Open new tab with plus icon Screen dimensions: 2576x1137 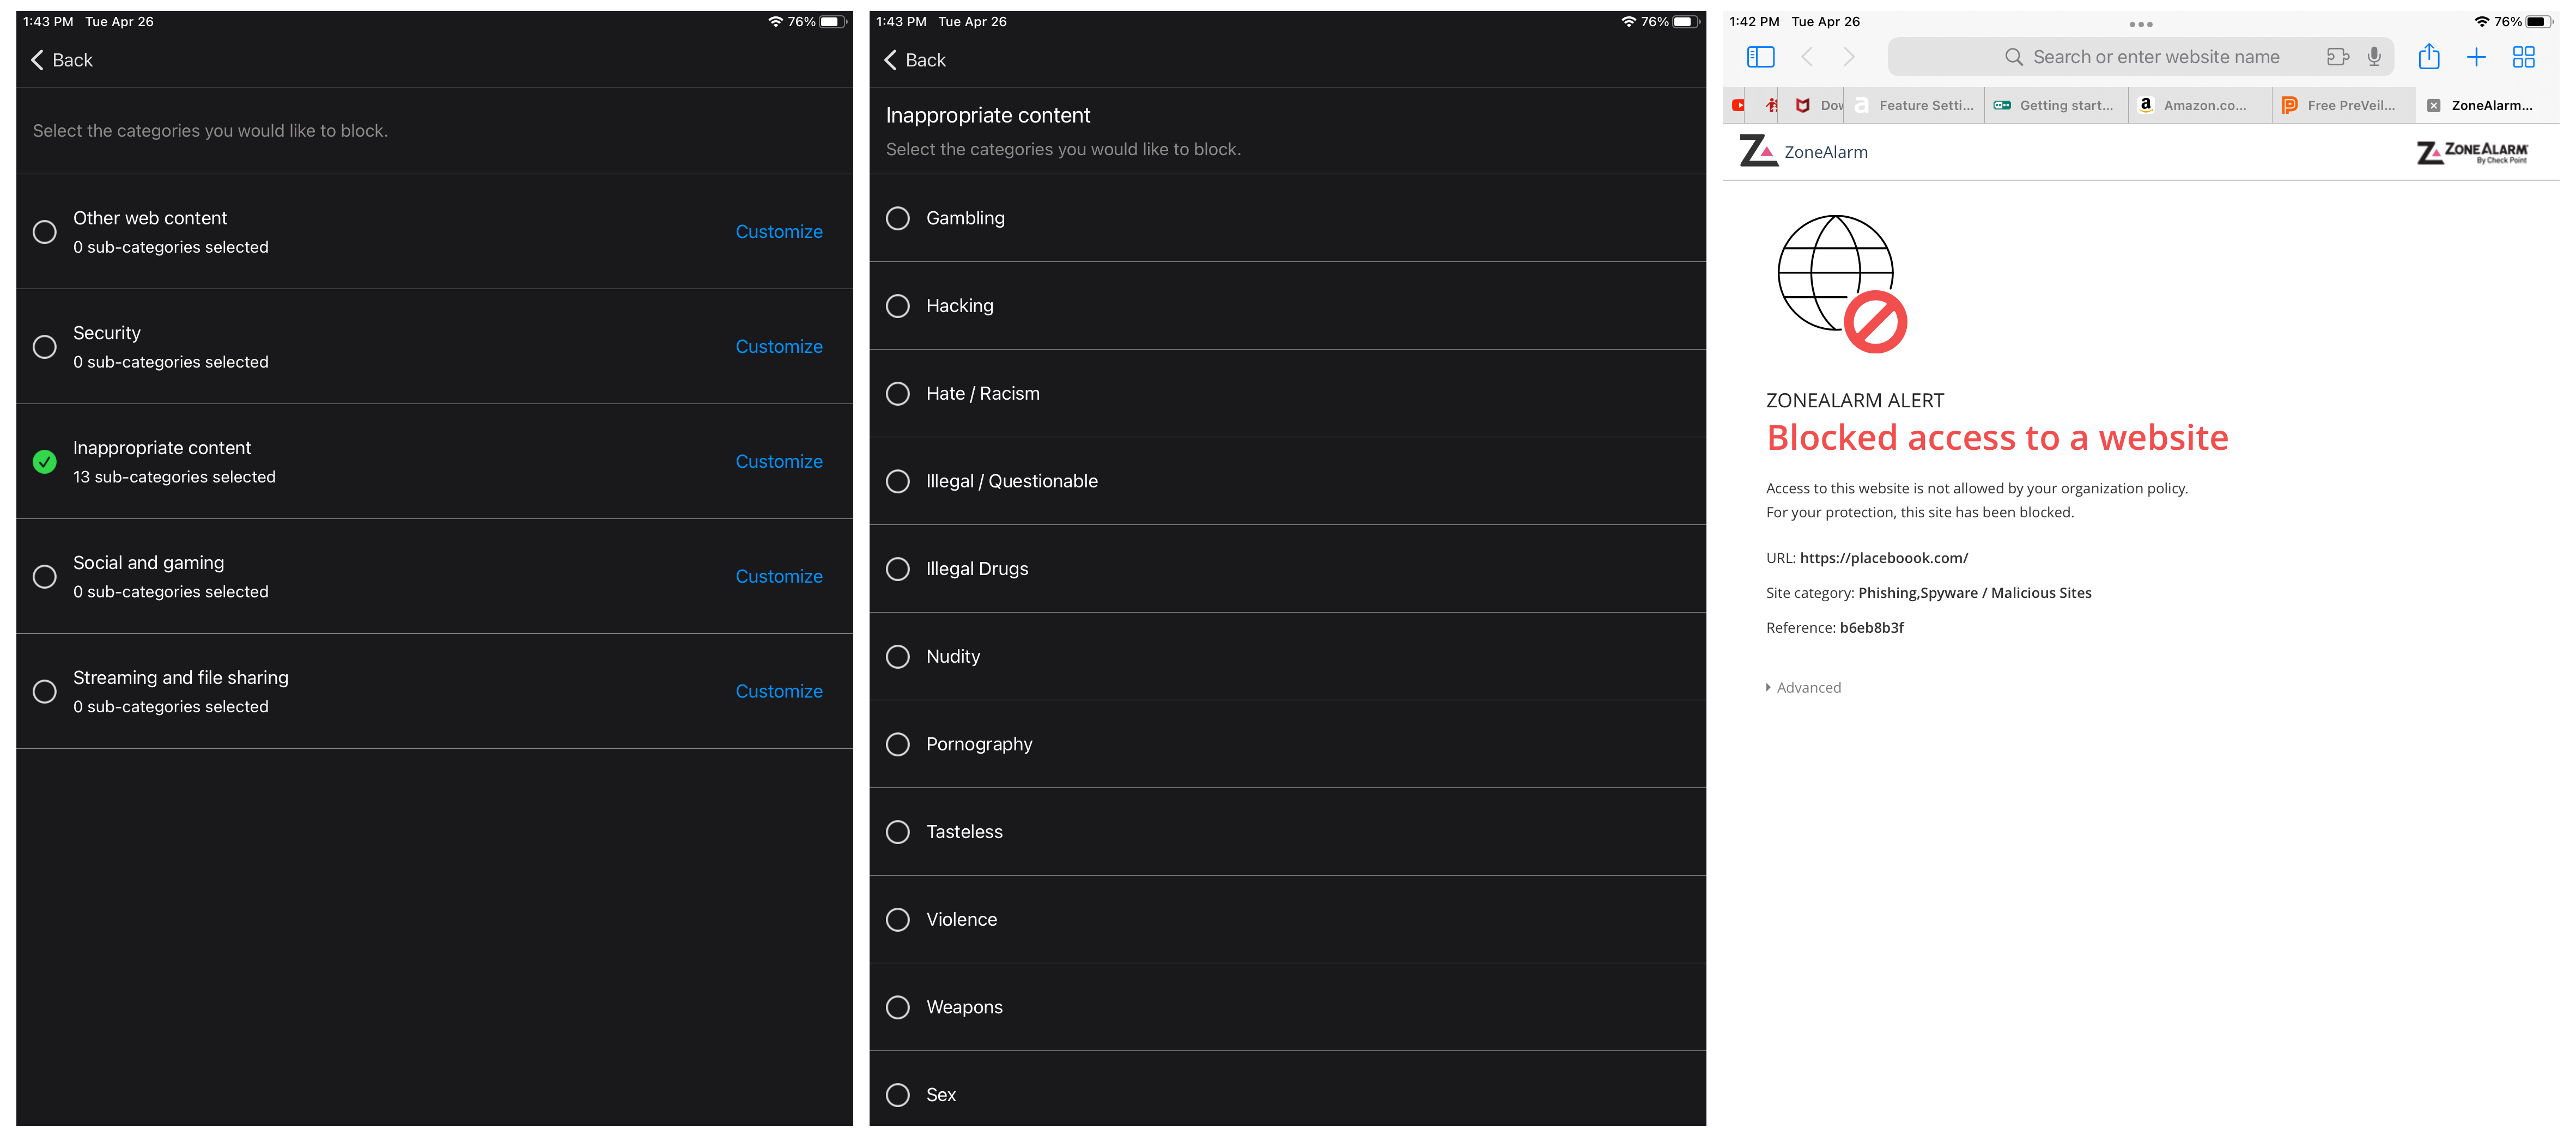[x=2476, y=57]
